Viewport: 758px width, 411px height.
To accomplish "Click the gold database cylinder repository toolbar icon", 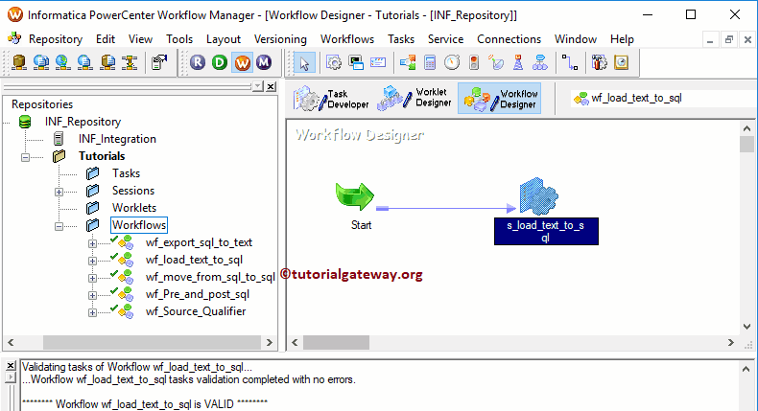I will click(x=19, y=63).
